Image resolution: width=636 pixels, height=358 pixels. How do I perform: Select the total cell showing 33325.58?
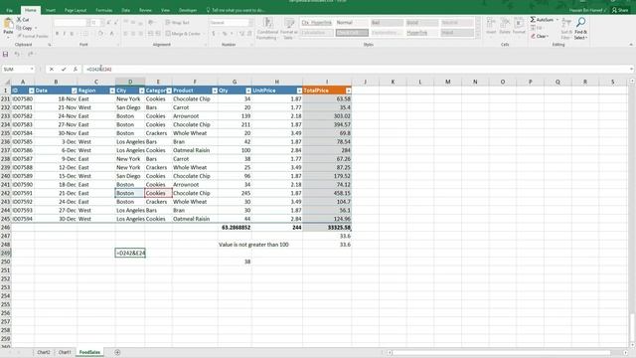[327, 228]
